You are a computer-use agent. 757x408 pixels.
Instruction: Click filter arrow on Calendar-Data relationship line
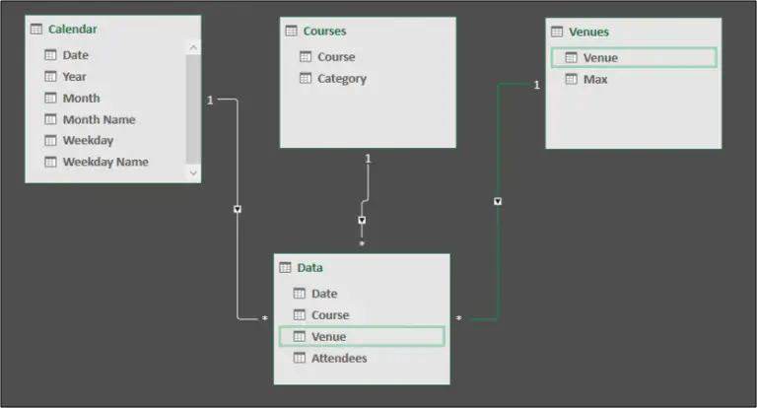(238, 209)
